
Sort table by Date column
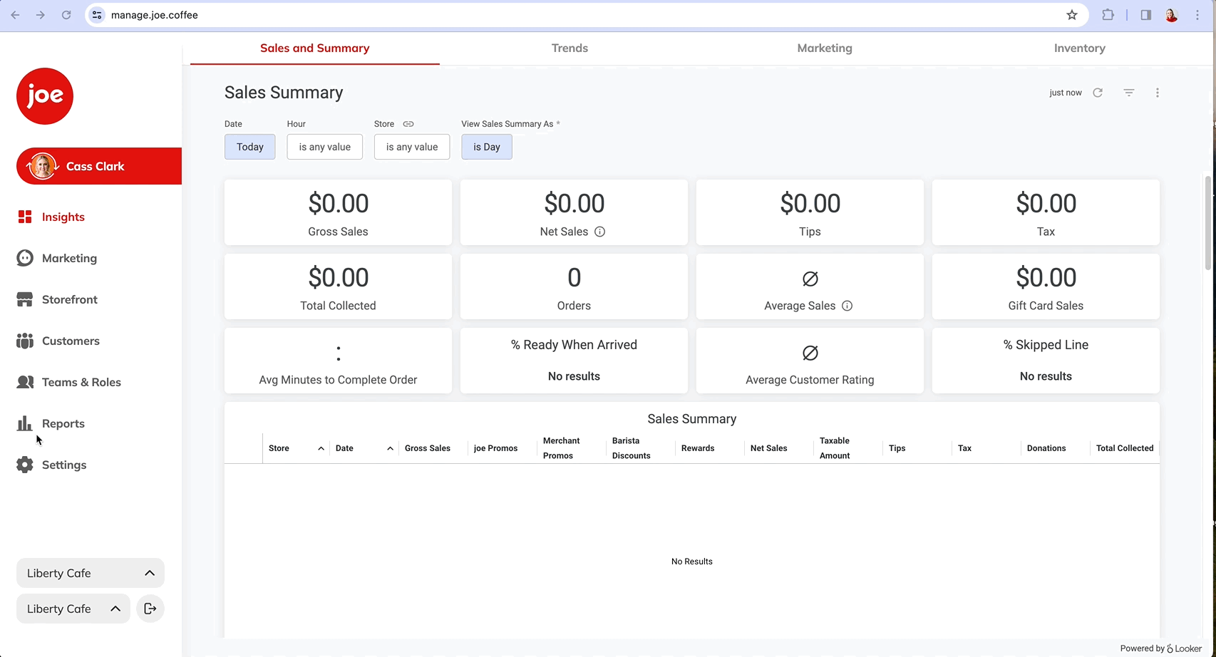tap(364, 448)
